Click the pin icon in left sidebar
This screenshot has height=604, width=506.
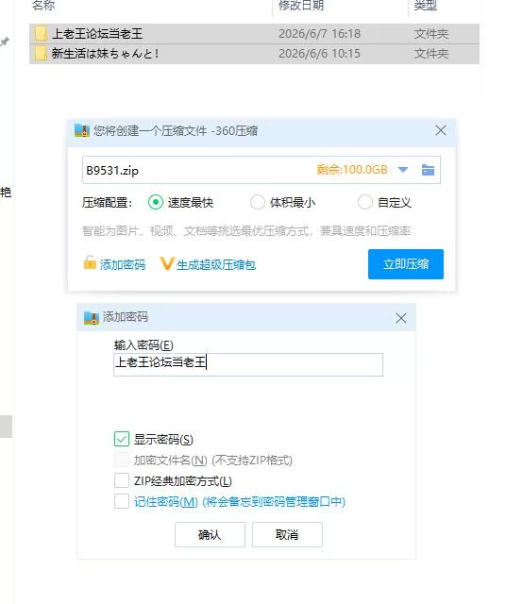click(5, 42)
